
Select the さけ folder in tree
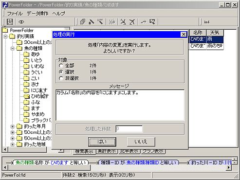[35, 84]
